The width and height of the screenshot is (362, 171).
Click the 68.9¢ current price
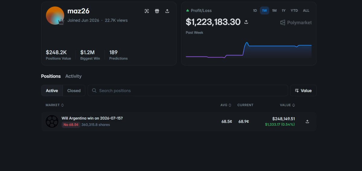coord(244,122)
